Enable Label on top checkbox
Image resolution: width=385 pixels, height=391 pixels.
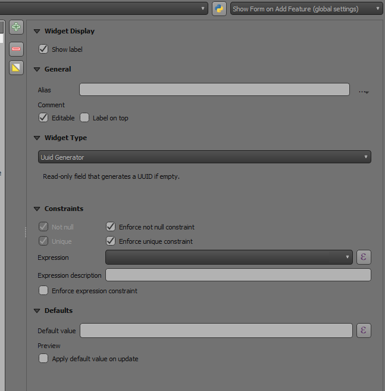tap(84, 117)
